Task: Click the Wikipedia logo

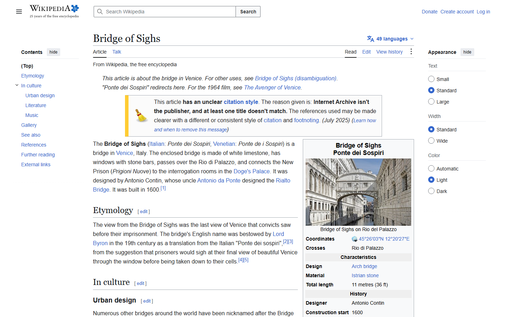Action: pos(54,11)
